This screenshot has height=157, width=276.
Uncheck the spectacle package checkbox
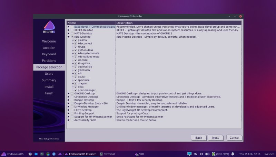point(76,80)
